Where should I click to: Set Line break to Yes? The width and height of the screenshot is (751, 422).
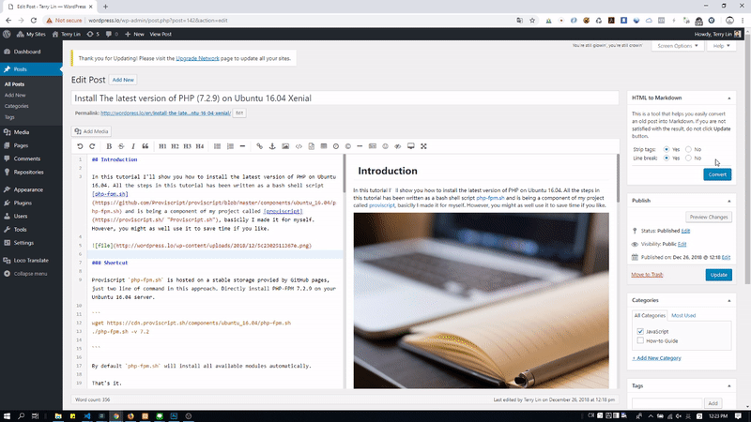(667, 158)
